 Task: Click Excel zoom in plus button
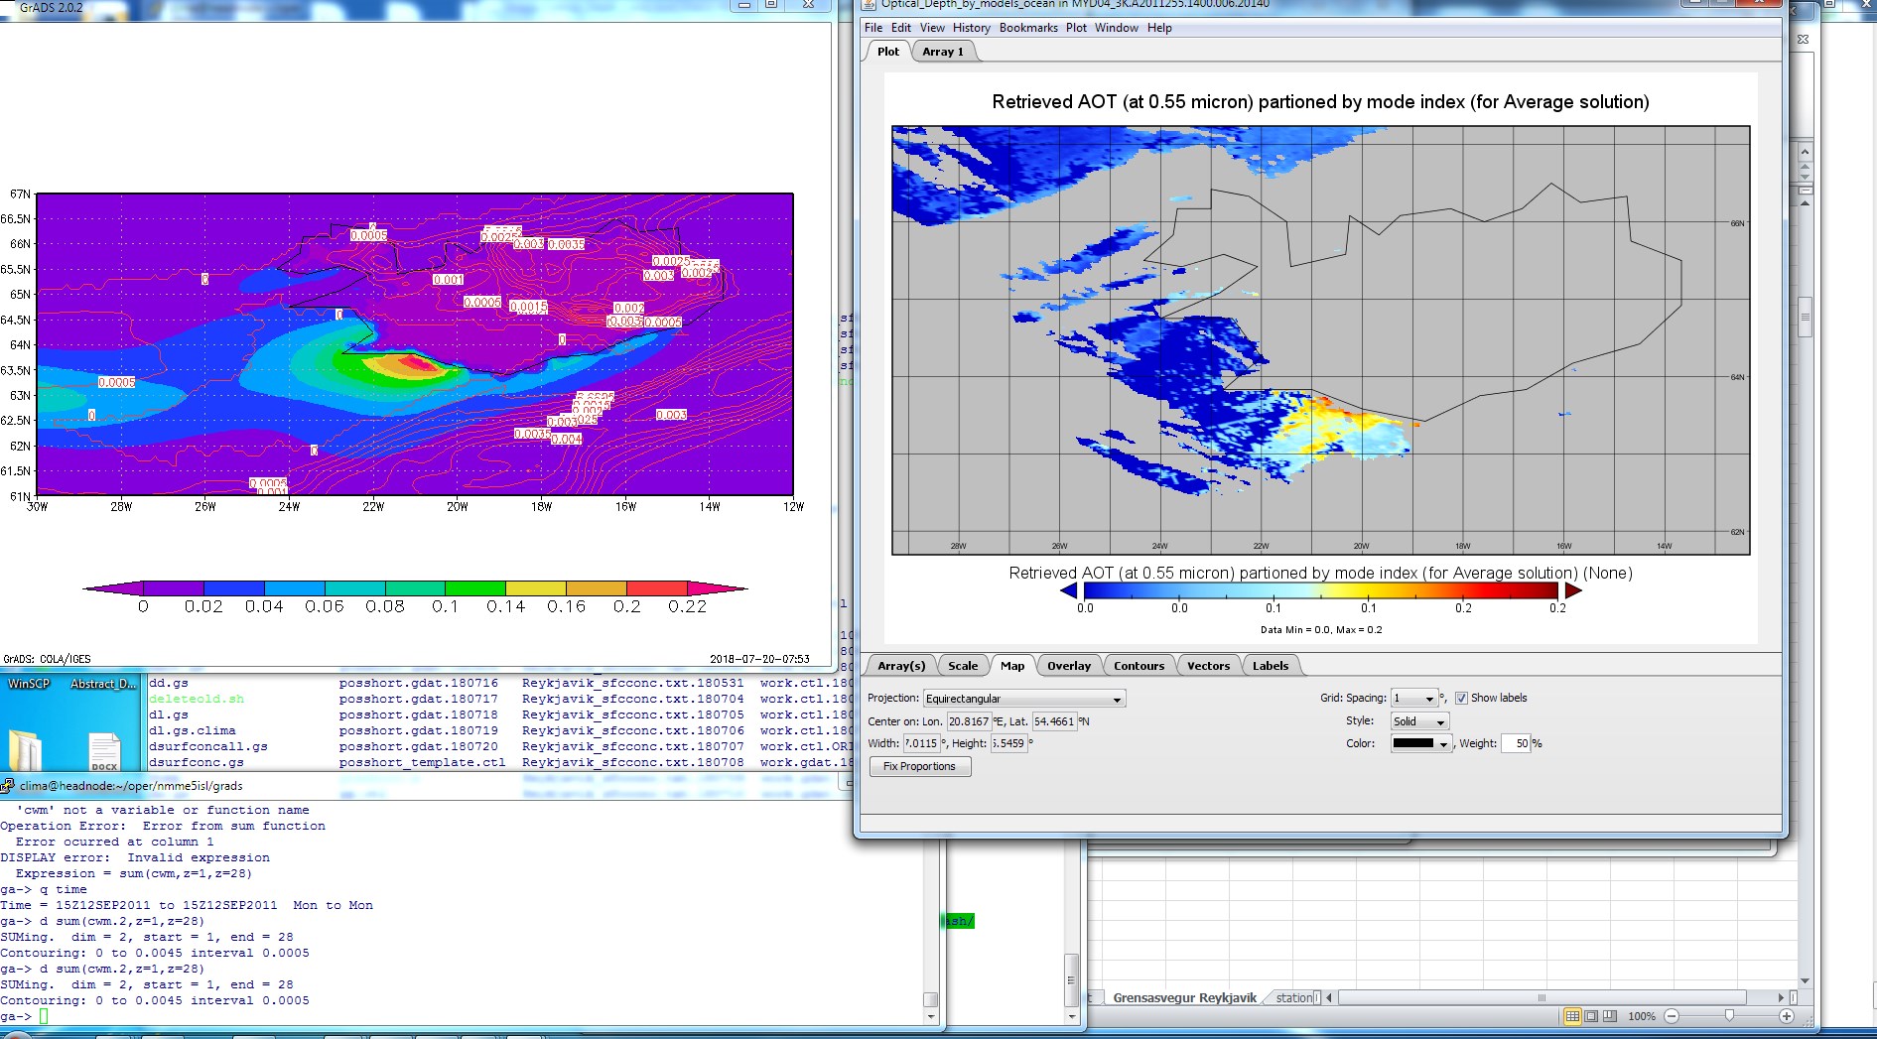click(x=1787, y=1016)
